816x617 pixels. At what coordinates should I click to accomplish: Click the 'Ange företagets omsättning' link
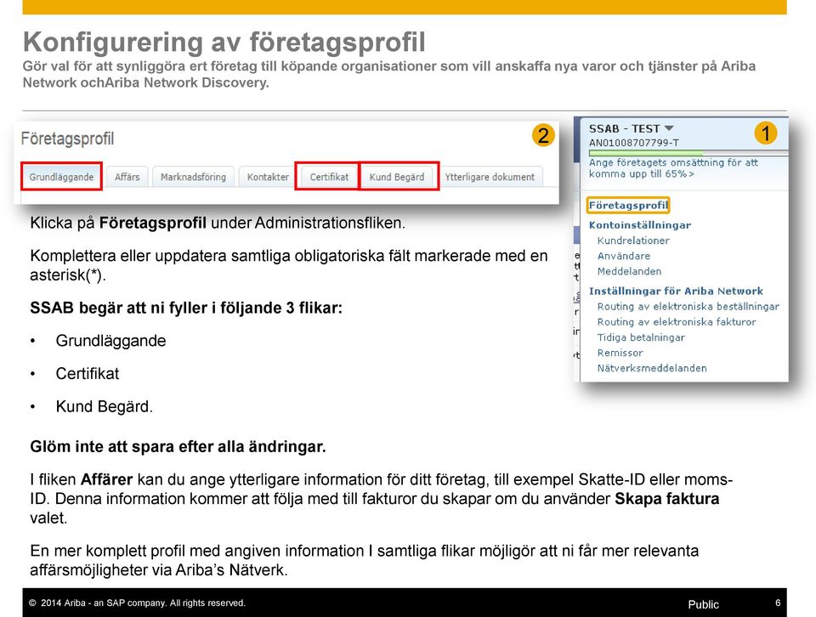point(673,168)
